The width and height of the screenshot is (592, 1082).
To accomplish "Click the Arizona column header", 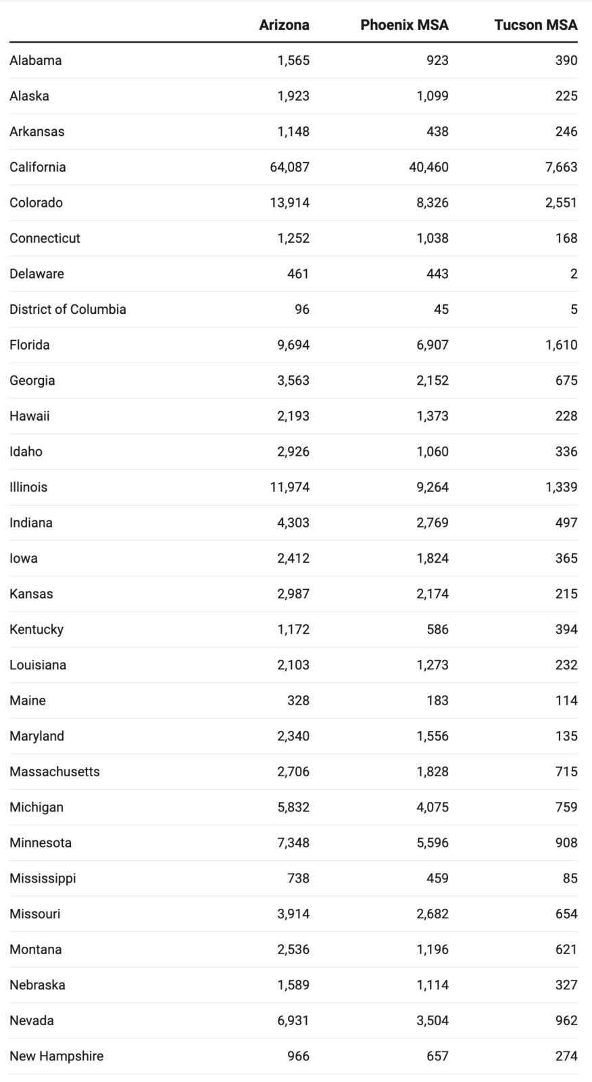I will [285, 25].
